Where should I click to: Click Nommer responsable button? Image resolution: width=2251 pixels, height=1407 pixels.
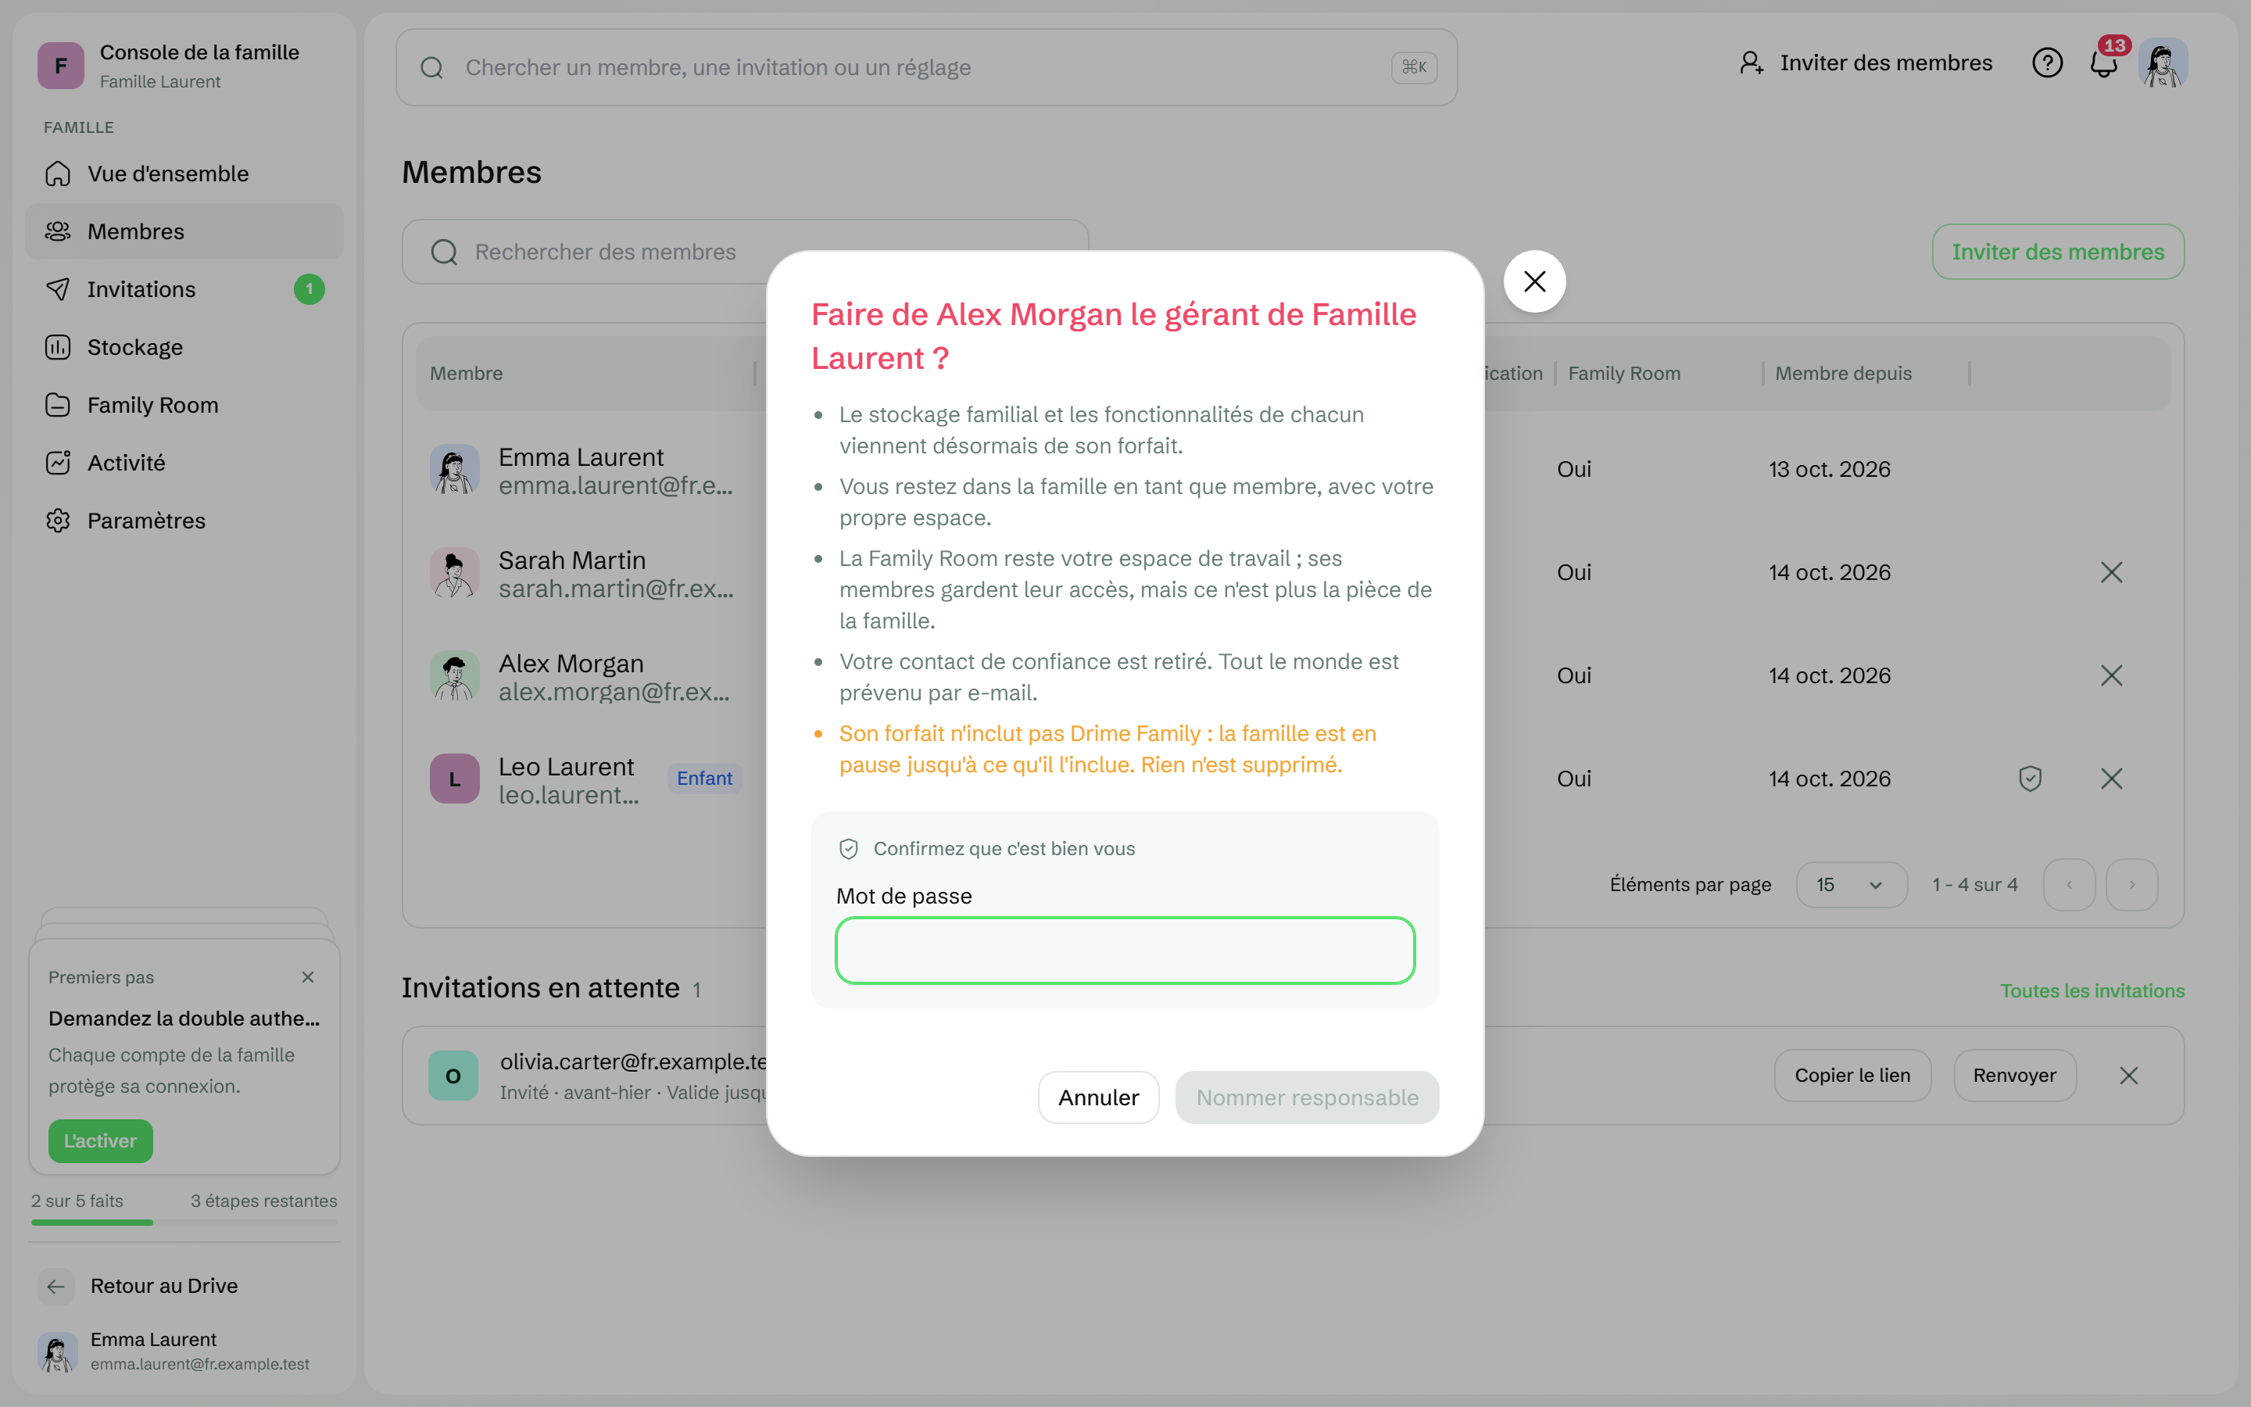pyautogui.click(x=1307, y=1098)
